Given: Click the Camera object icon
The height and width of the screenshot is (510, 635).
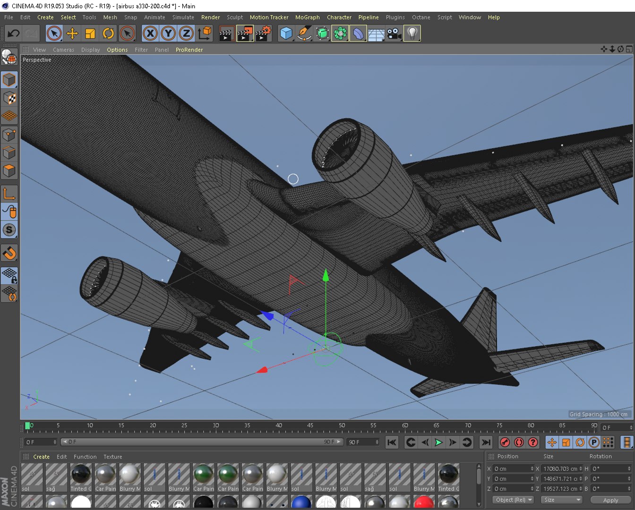Looking at the screenshot, I should point(394,34).
